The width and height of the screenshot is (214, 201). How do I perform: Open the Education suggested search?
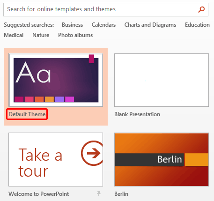coord(197,25)
